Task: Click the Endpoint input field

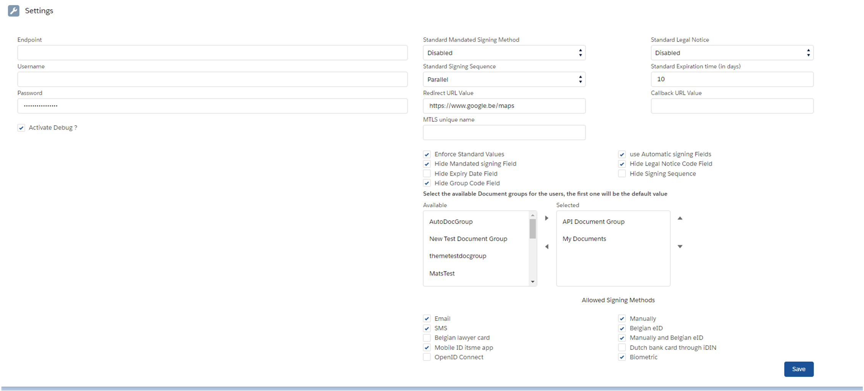Action: 212,53
